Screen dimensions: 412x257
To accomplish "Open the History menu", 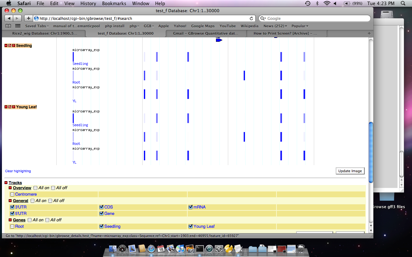I will pyautogui.click(x=88, y=4).
